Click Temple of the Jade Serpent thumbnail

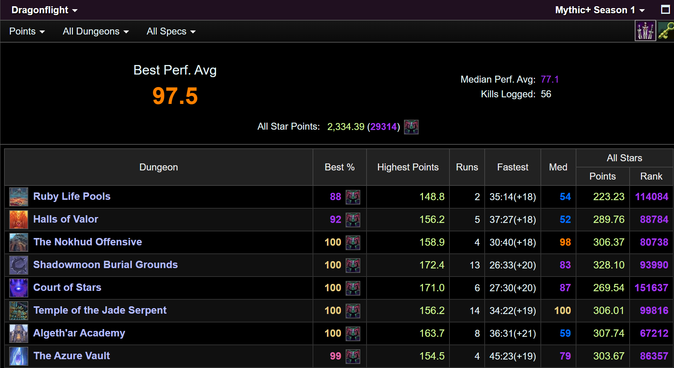click(19, 311)
